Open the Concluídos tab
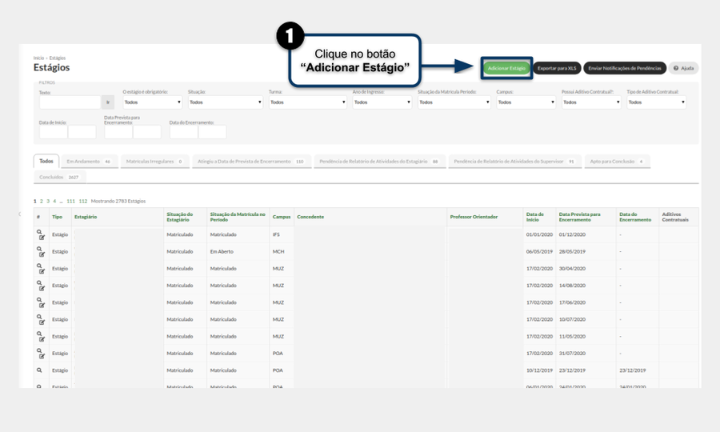 point(59,178)
